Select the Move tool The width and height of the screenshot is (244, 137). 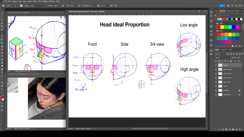[x=2, y=13]
